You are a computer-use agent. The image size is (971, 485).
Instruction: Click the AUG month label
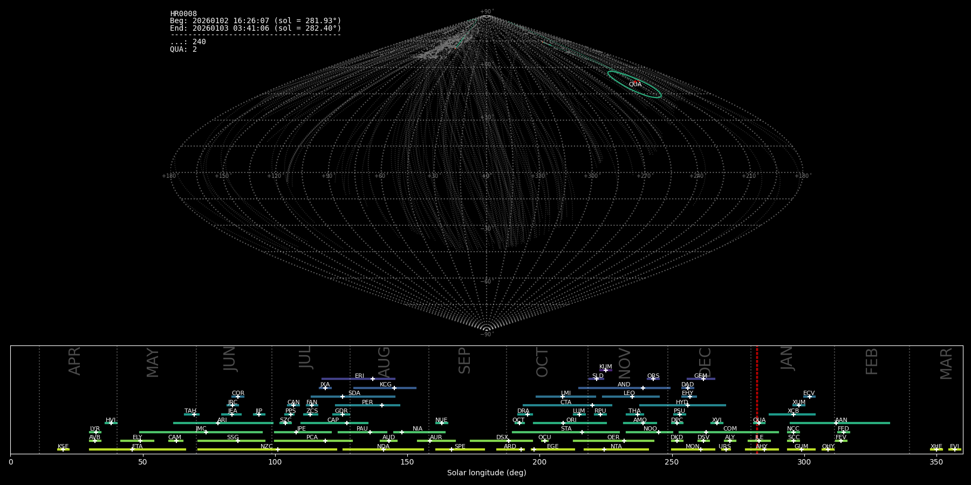click(x=384, y=362)
